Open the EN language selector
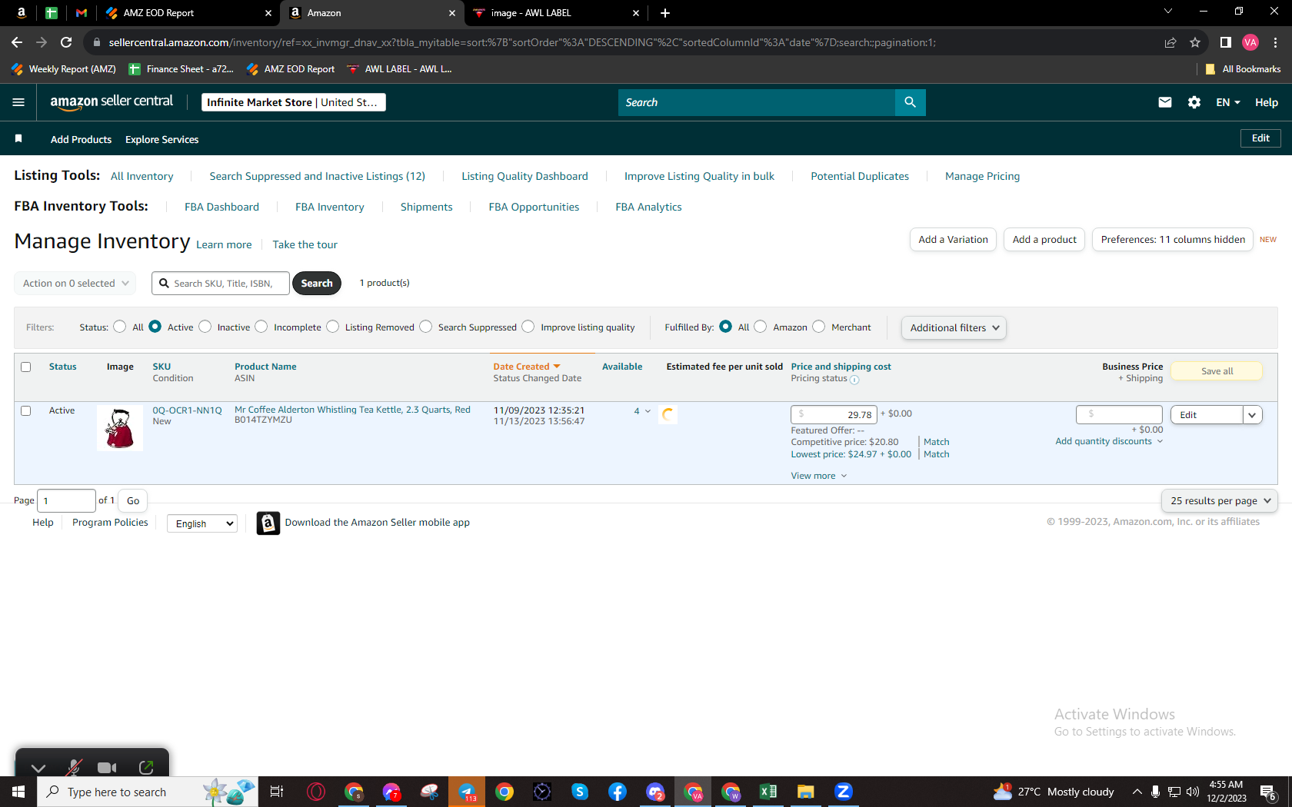This screenshot has width=1292, height=807. 1227,102
